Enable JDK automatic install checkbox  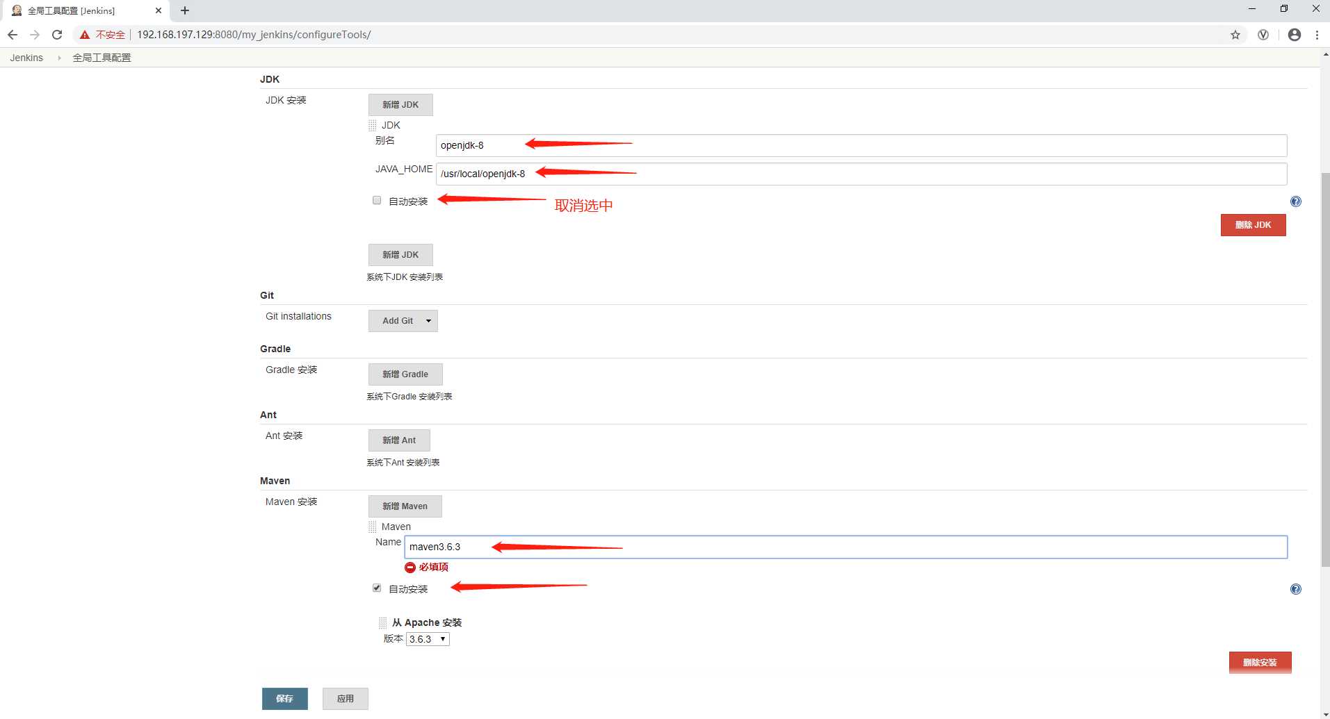[377, 200]
